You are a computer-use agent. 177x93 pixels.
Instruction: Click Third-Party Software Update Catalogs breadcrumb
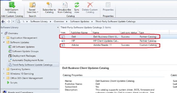115,21
